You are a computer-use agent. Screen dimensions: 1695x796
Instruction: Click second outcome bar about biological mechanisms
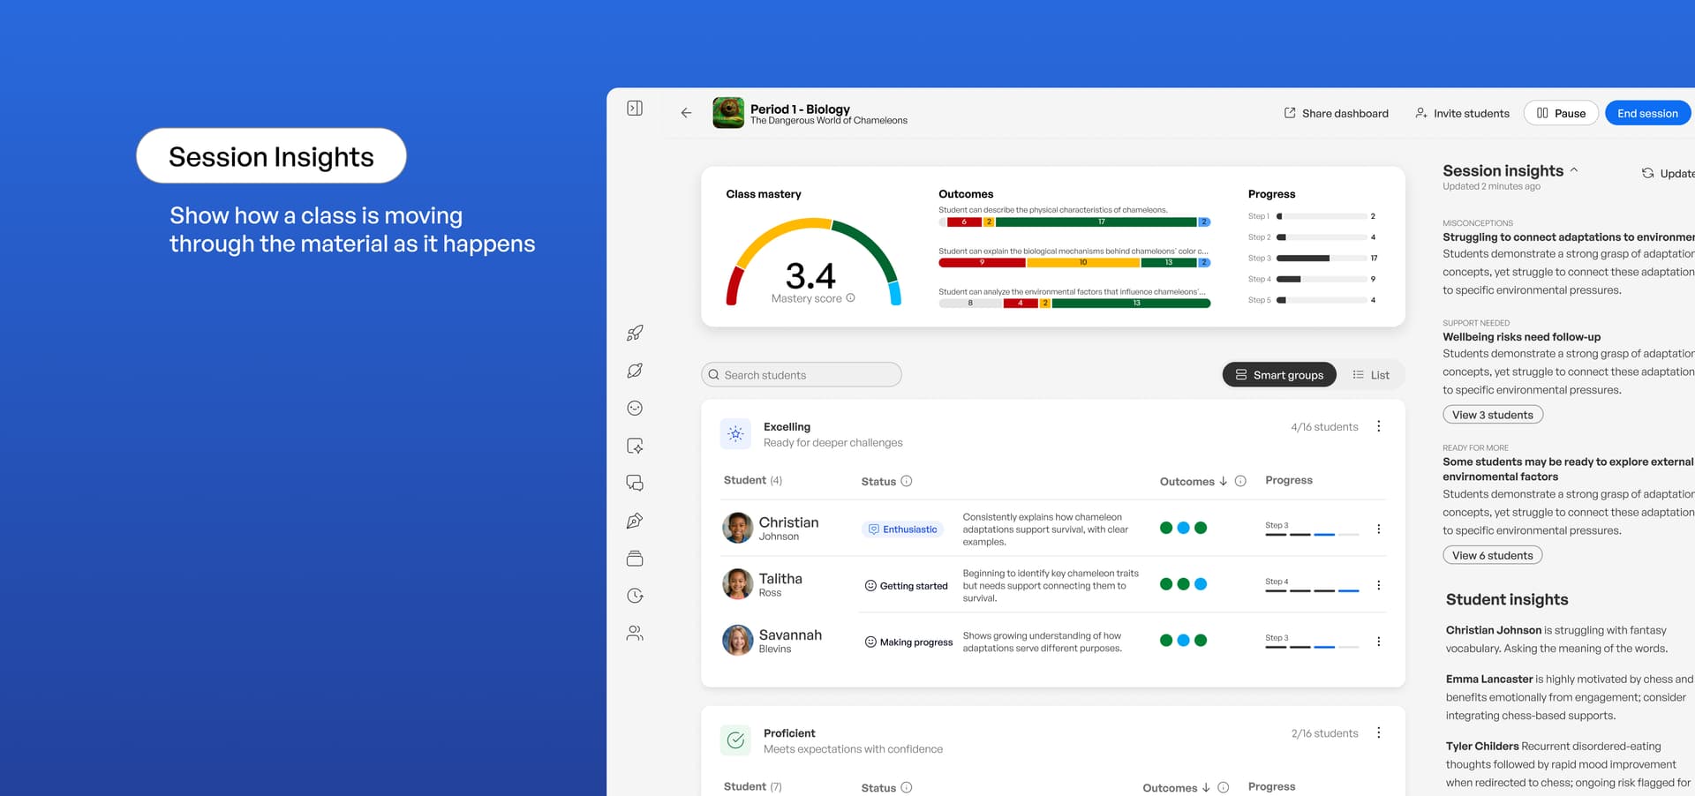pos(1074,262)
